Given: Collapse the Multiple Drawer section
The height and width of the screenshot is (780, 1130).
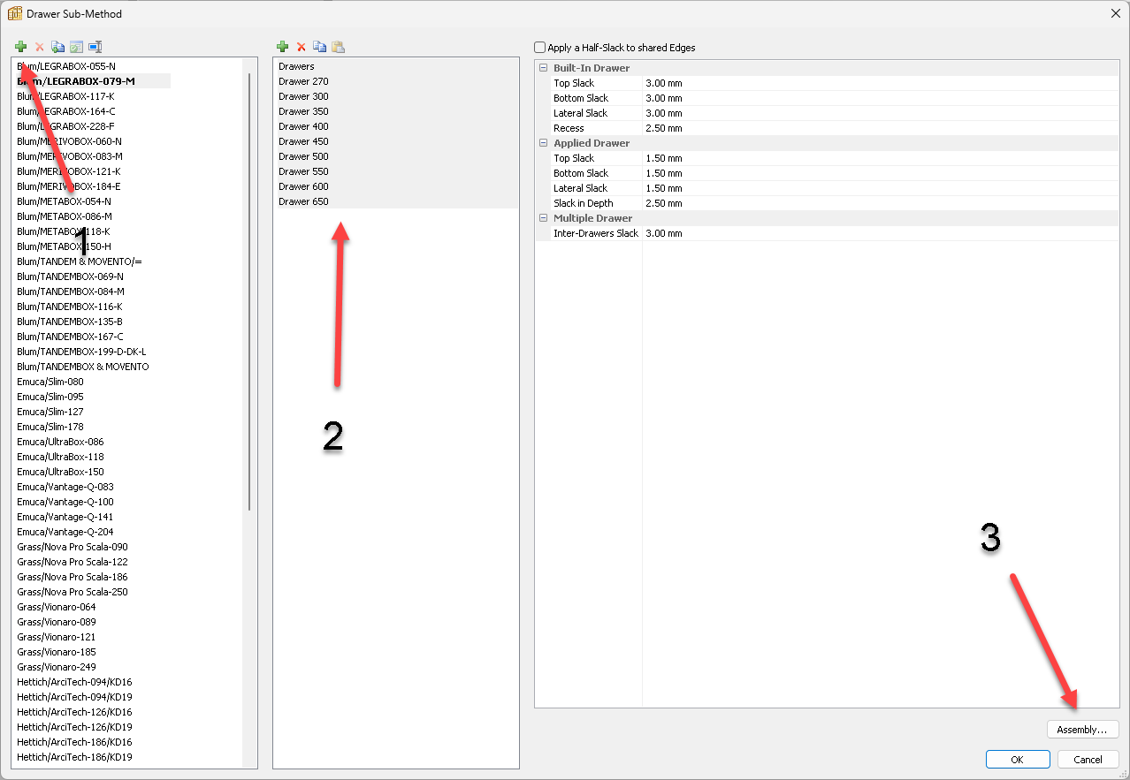Looking at the screenshot, I should click(x=543, y=218).
